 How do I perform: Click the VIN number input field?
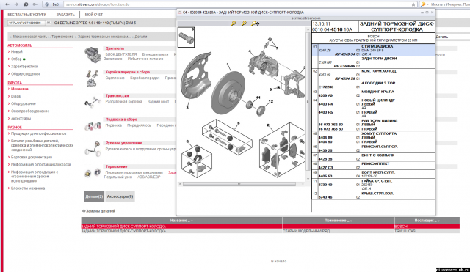pos(26,23)
